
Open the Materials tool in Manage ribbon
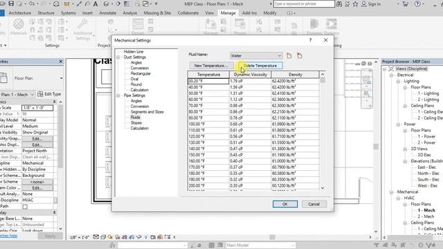click(x=19, y=27)
